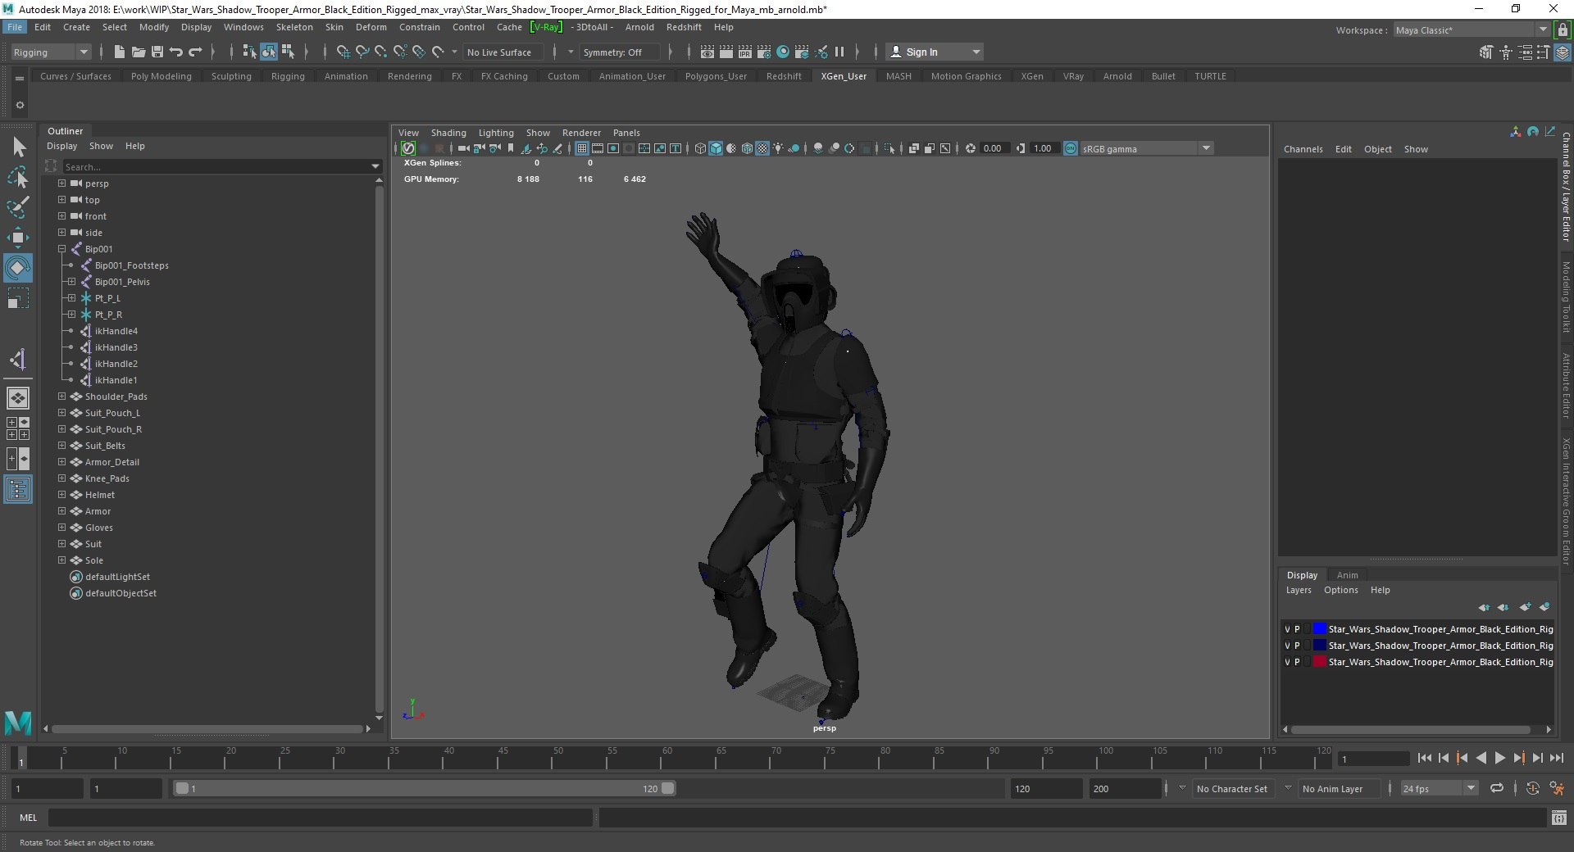This screenshot has height=852, width=1574.
Task: Go to the end of playback range
Action: [1556, 759]
